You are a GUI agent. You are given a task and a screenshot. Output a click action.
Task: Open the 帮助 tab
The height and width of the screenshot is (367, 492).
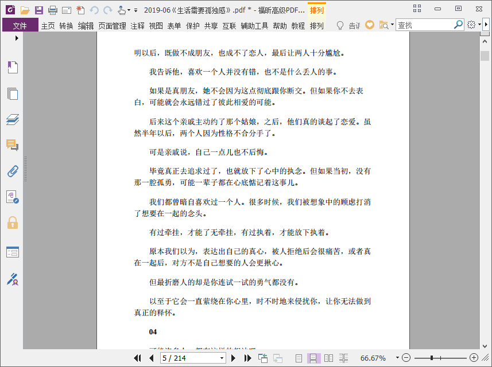click(x=280, y=26)
